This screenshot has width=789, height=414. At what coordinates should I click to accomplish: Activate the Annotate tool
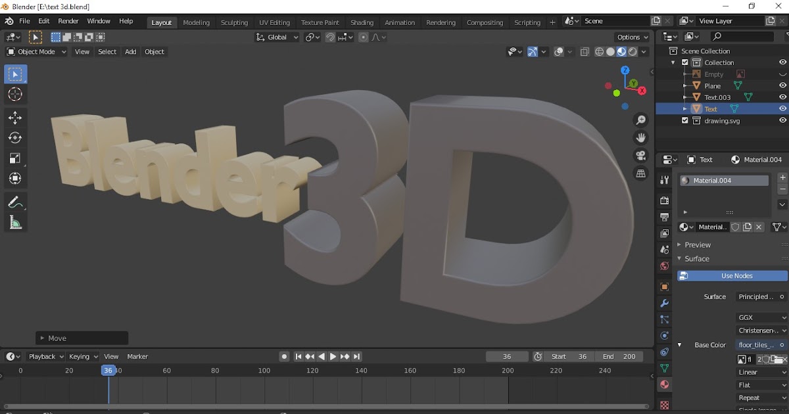[x=15, y=202]
